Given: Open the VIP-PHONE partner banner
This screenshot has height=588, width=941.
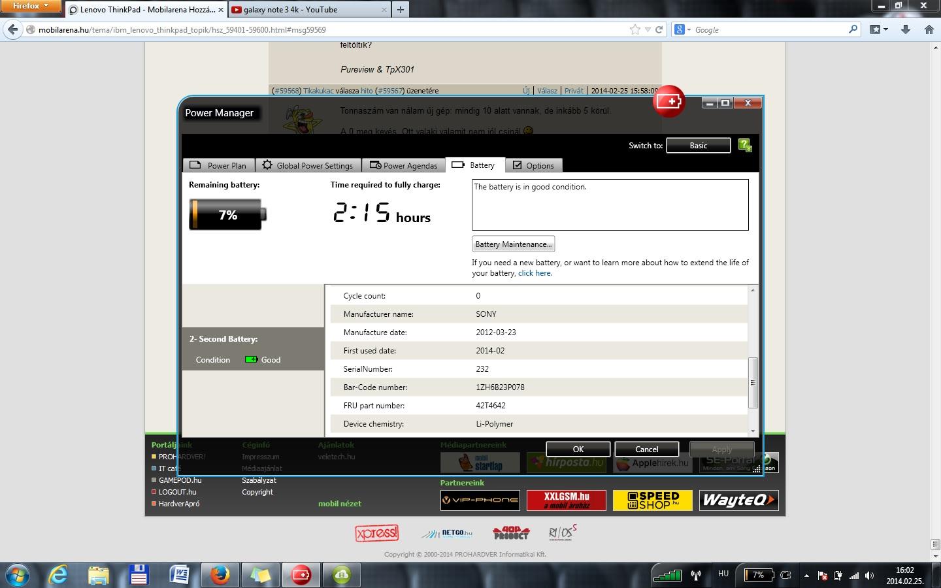Looking at the screenshot, I should (480, 500).
